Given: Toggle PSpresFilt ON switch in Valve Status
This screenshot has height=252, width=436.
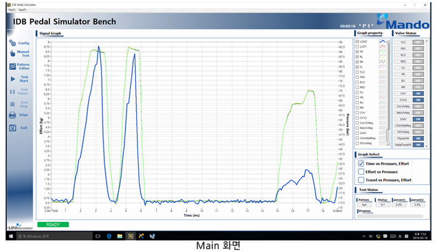Looking at the screenshot, I should [418, 138].
